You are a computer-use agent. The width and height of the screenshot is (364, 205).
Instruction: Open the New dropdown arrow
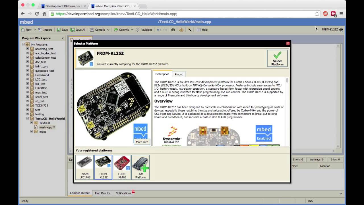click(x=35, y=30)
